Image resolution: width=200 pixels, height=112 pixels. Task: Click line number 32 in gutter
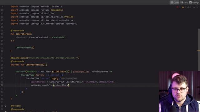pyautogui.click(x=2, y=85)
